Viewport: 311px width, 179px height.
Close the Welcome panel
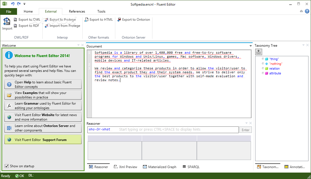83,45
